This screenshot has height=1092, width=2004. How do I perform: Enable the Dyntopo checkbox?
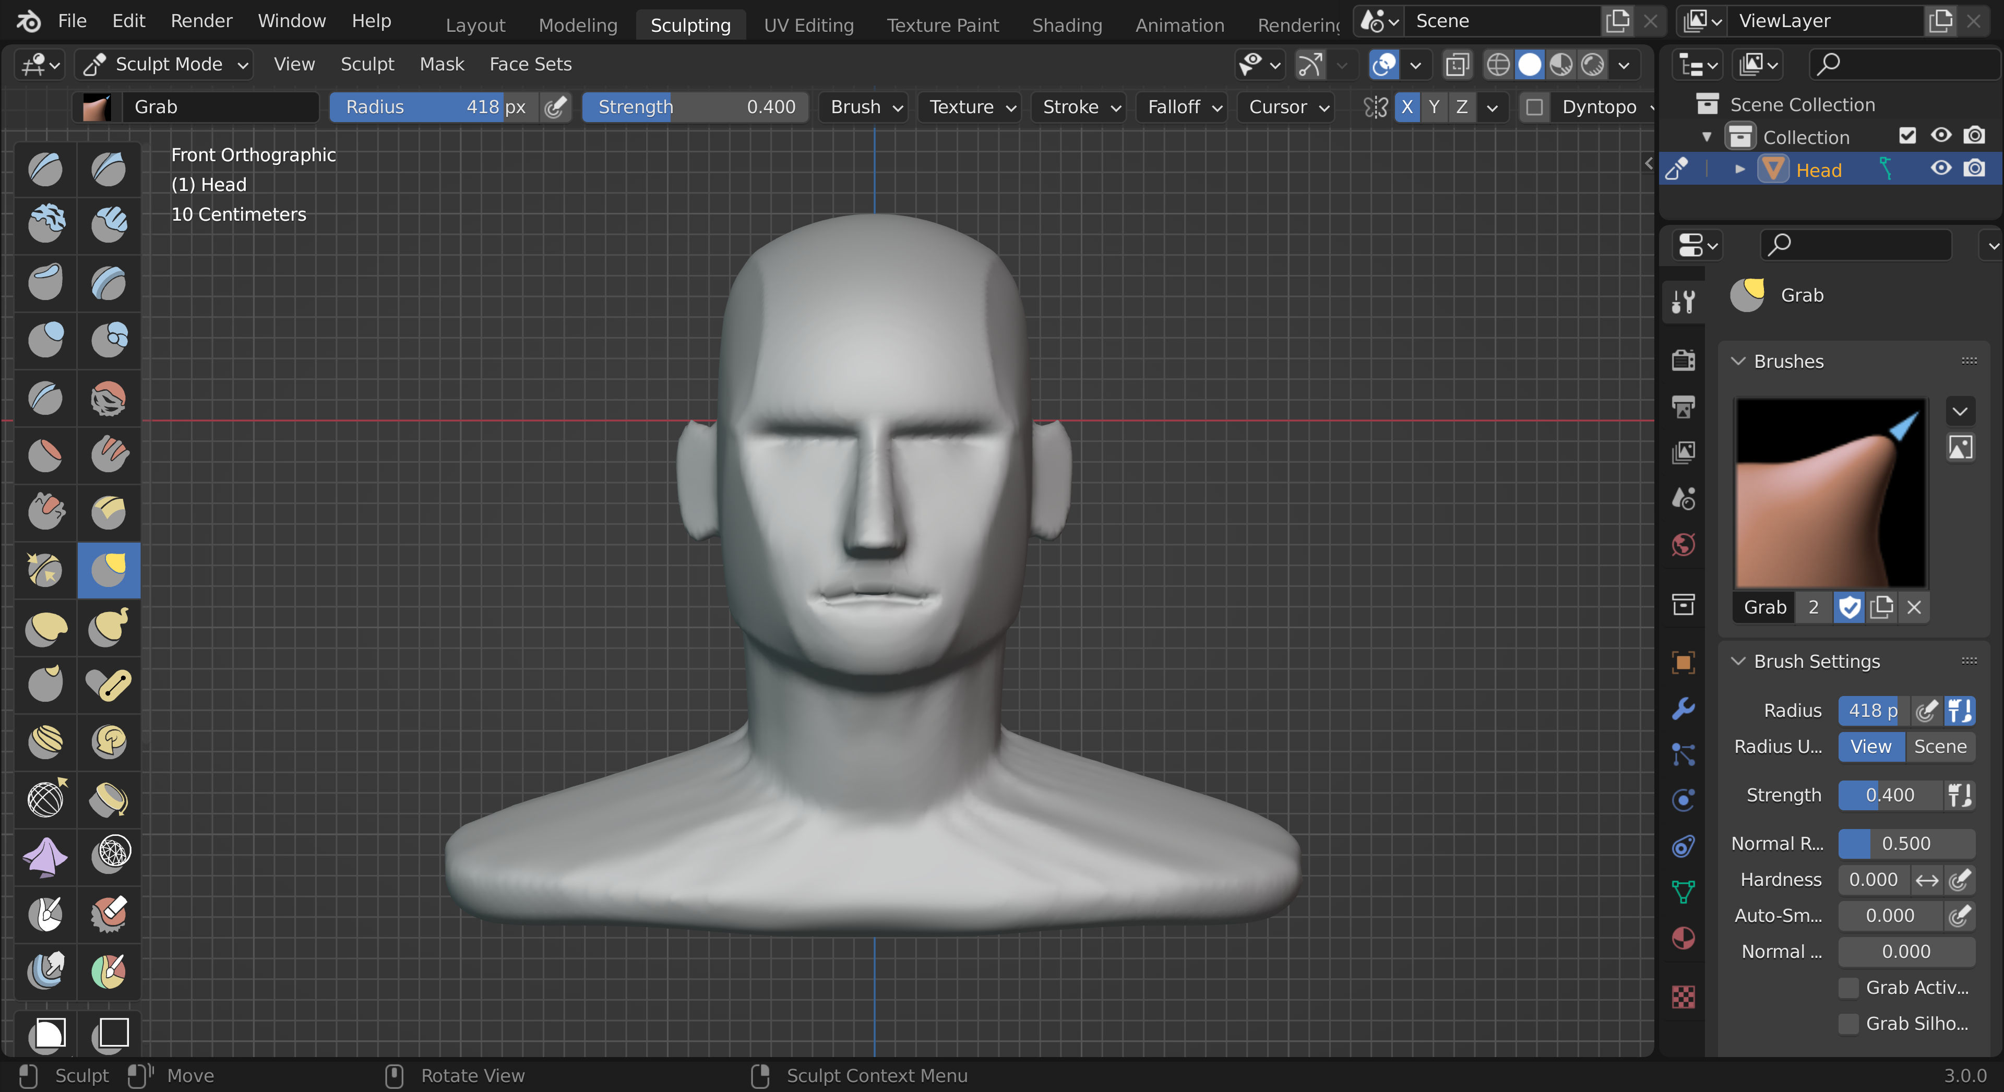[x=1533, y=106]
